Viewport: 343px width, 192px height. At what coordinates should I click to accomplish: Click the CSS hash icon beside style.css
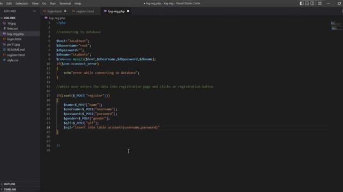pos(4,60)
